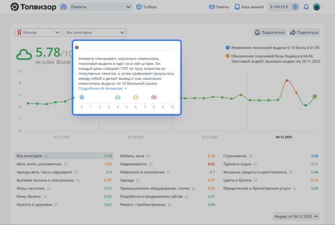The image size is (335, 225).
Task: Click the green cloud scale icon
Action: coord(118,97)
